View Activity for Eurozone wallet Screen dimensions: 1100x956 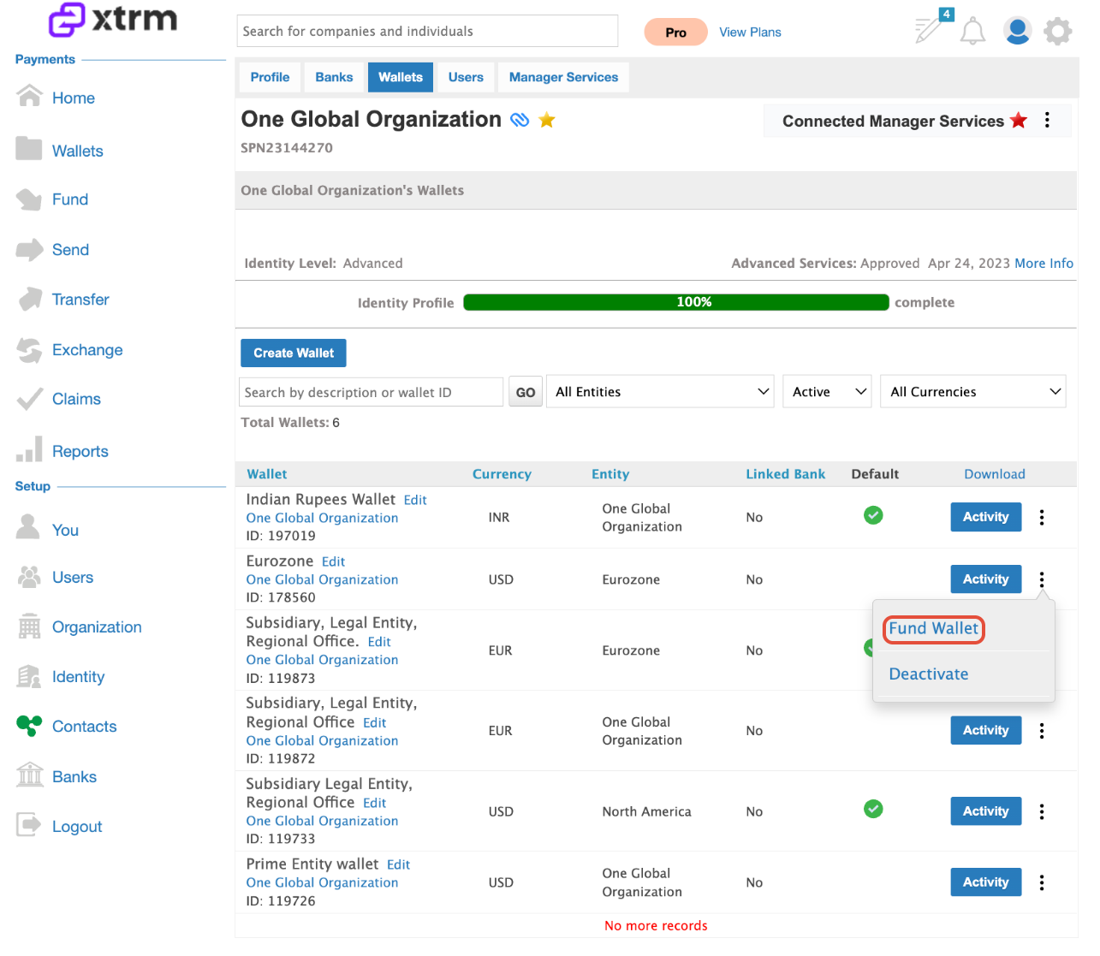(x=986, y=579)
